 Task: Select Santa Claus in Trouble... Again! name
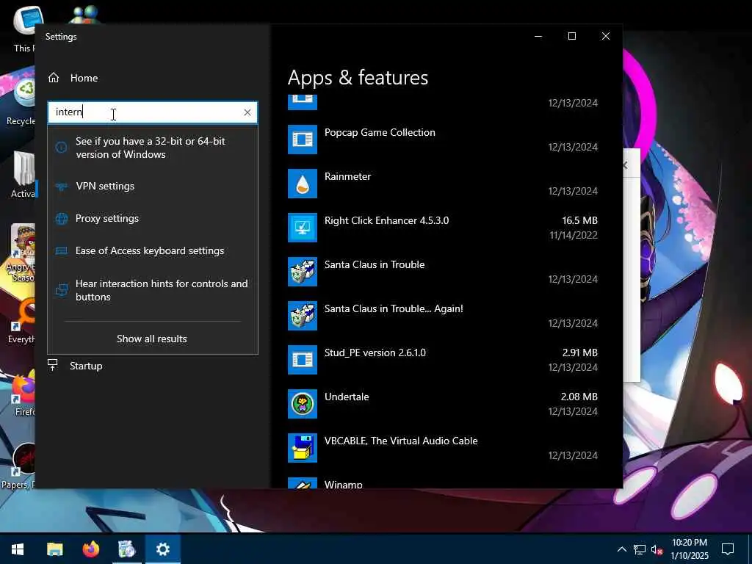[394, 309]
